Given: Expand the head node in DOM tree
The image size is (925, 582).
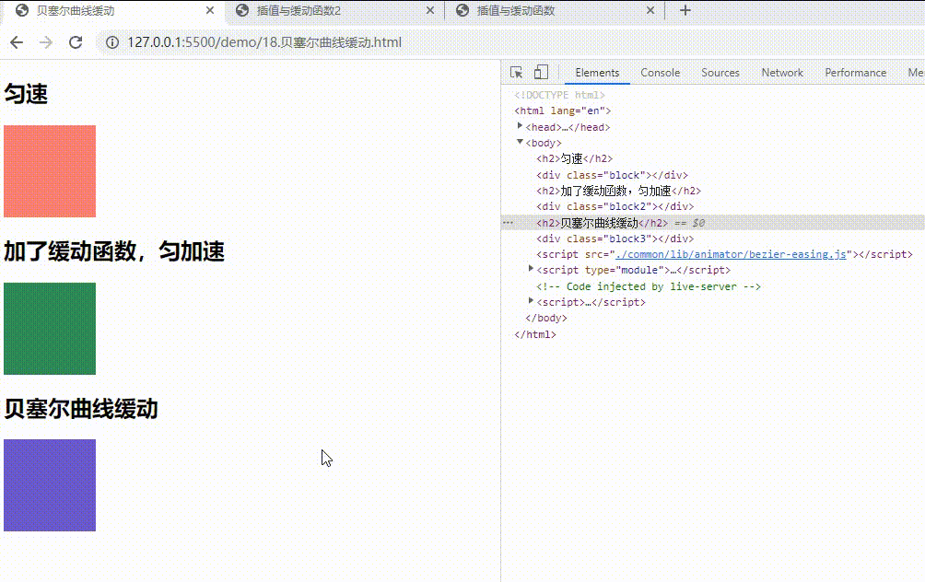Looking at the screenshot, I should click(x=520, y=126).
